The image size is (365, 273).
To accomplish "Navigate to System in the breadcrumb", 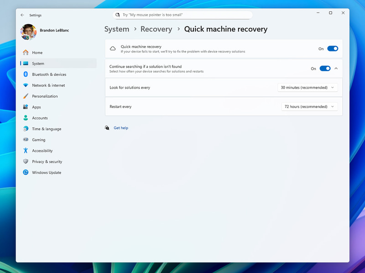I will (116, 29).
